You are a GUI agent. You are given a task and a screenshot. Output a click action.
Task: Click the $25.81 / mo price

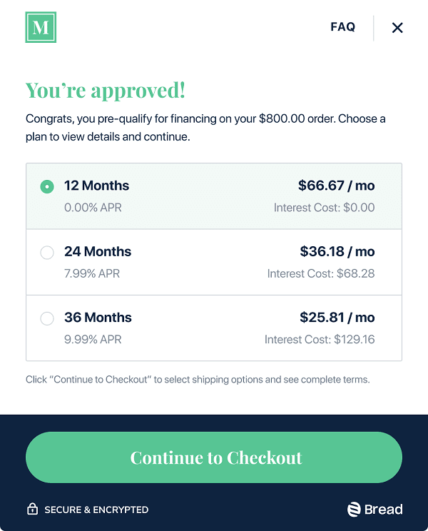pyautogui.click(x=337, y=318)
